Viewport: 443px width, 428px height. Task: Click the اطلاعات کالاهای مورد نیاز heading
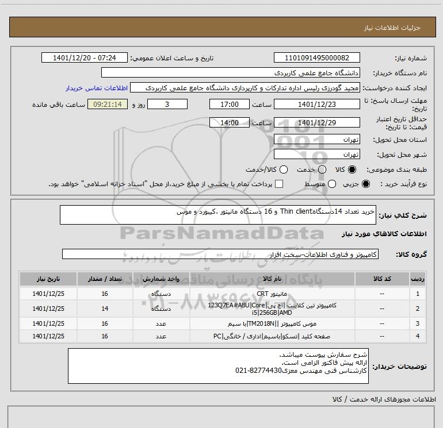tap(384, 234)
